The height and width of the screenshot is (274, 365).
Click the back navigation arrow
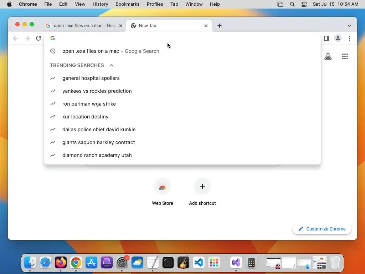click(x=16, y=38)
